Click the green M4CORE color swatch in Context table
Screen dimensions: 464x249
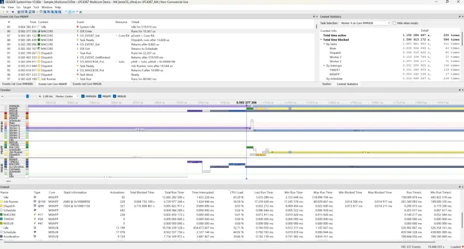pos(2,215)
